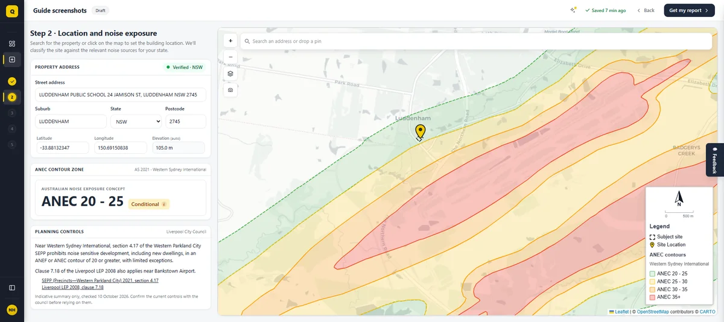Click the yellow Q app logo
This screenshot has width=724, height=322.
point(11,10)
